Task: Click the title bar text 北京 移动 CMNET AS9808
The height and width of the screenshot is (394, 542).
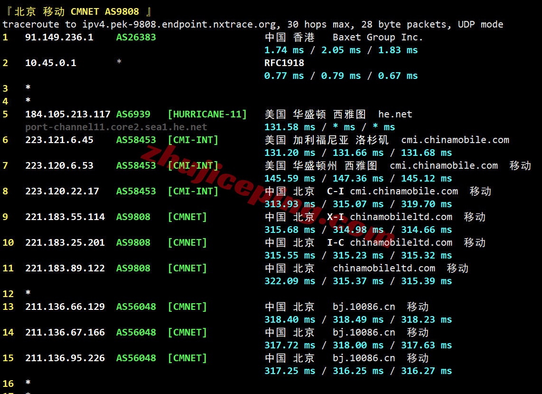Action: [82, 11]
